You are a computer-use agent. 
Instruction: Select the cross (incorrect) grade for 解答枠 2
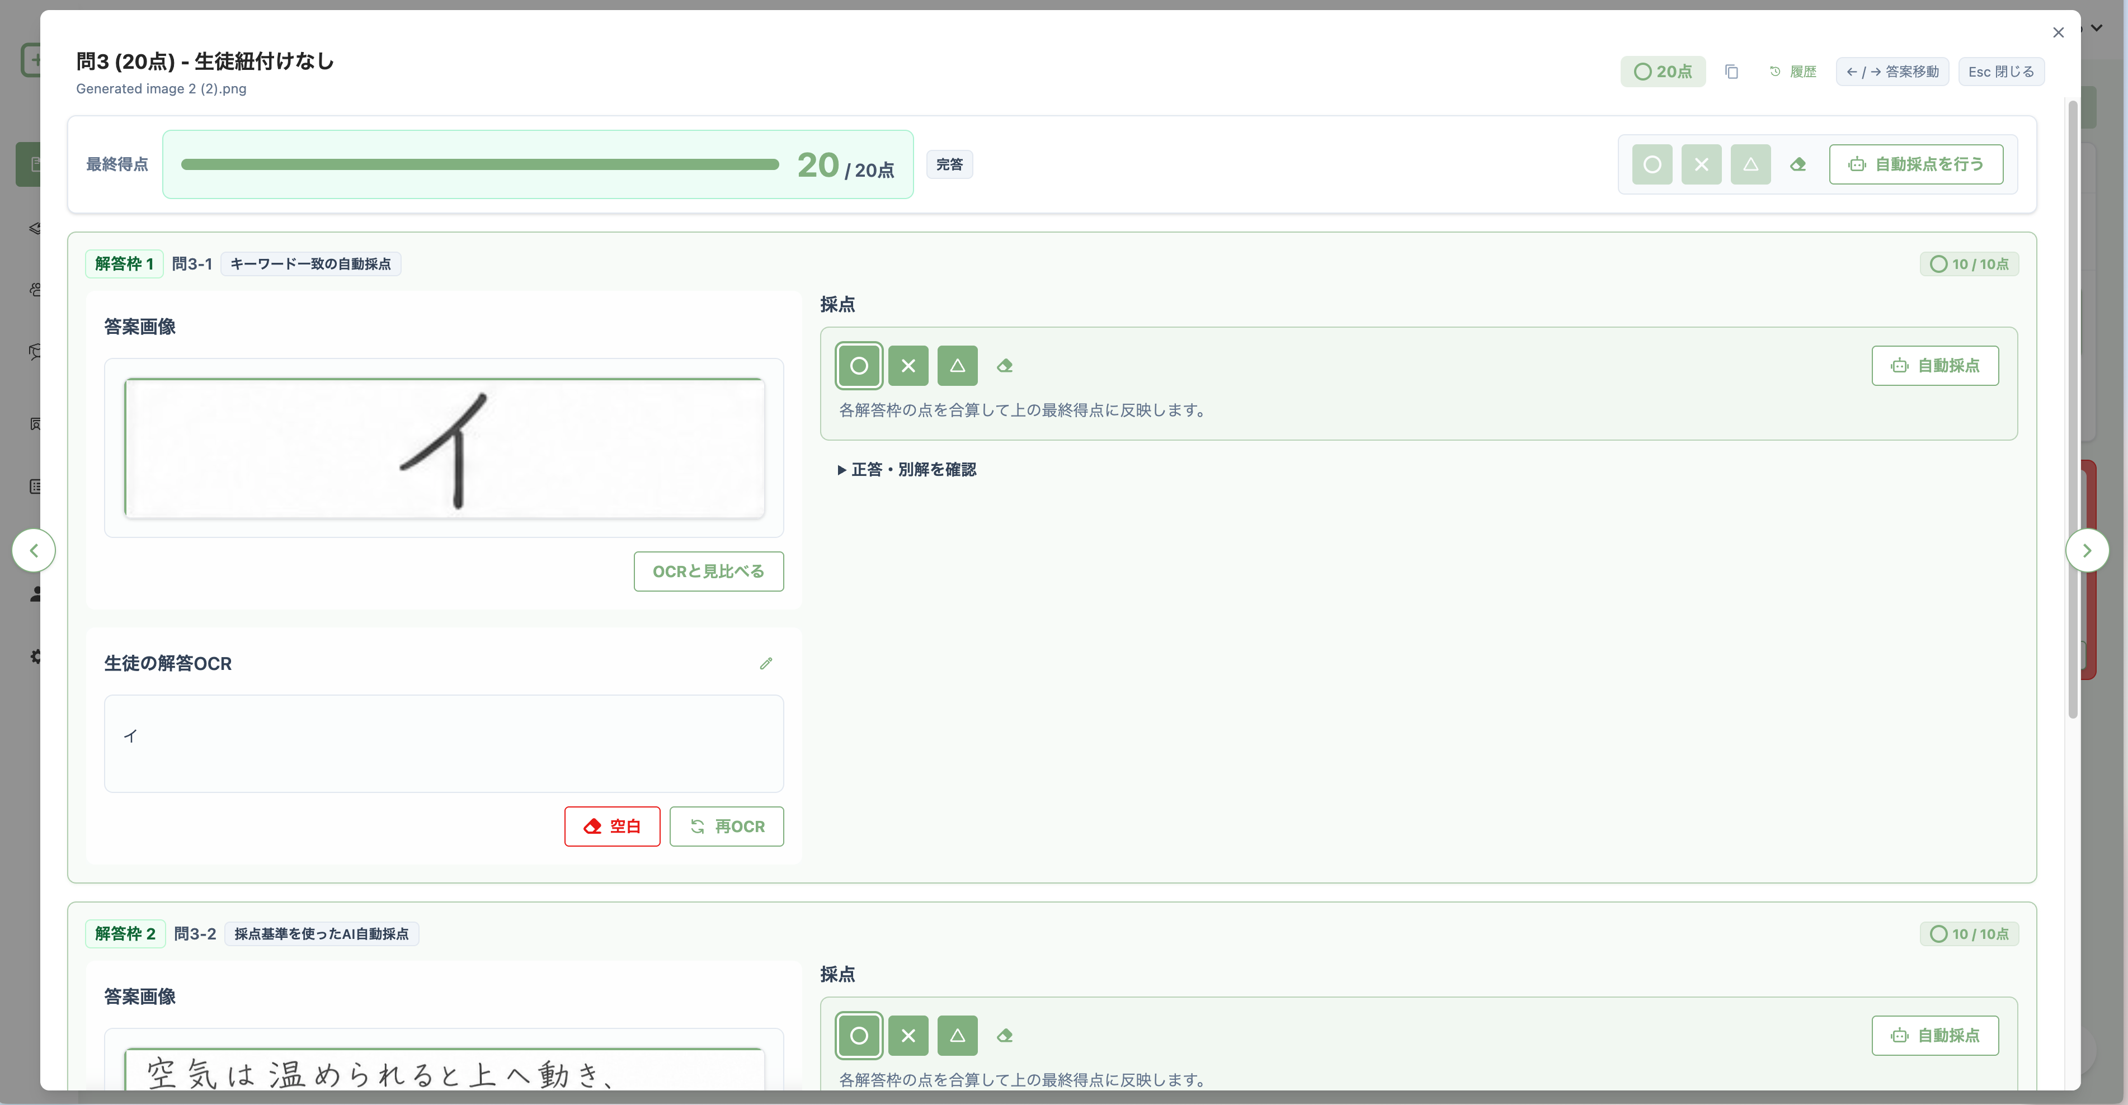[908, 1036]
